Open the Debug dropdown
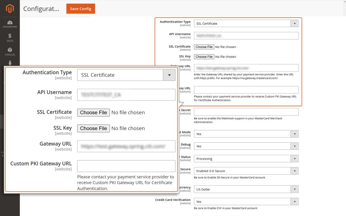 (246, 146)
